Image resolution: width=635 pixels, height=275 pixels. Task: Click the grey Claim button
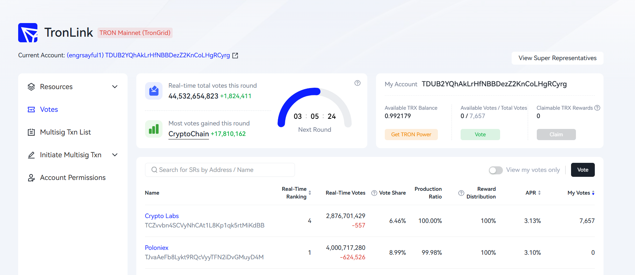pyautogui.click(x=556, y=135)
